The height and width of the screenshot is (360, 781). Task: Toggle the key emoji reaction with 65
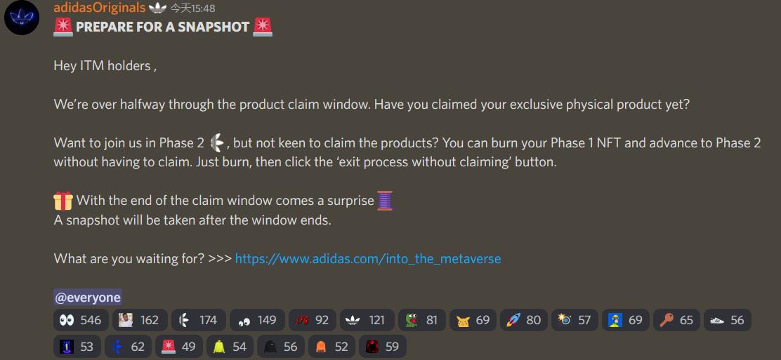(676, 320)
